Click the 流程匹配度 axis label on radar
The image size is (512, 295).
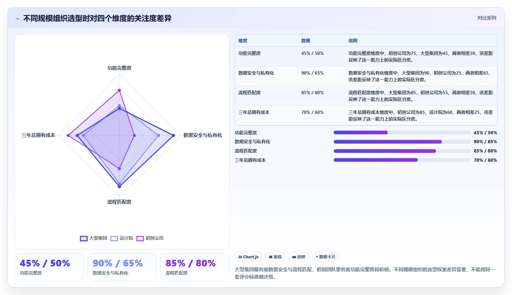119,202
